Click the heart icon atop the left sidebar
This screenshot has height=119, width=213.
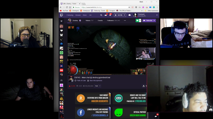click(x=61, y=21)
